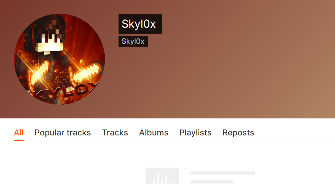The height and width of the screenshot is (184, 335).
Task: Click the bar-chart placeholder track artwork icon
Action: (x=162, y=176)
